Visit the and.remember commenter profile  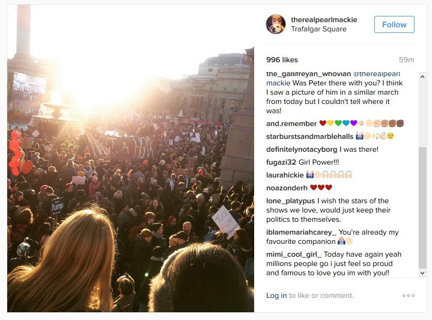pos(291,123)
